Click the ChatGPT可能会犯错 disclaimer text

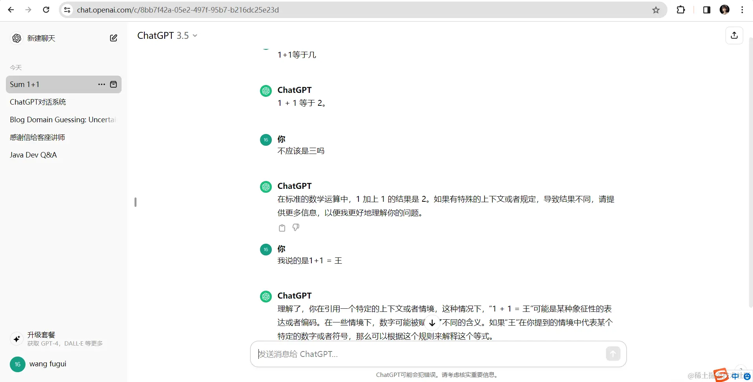pos(437,375)
